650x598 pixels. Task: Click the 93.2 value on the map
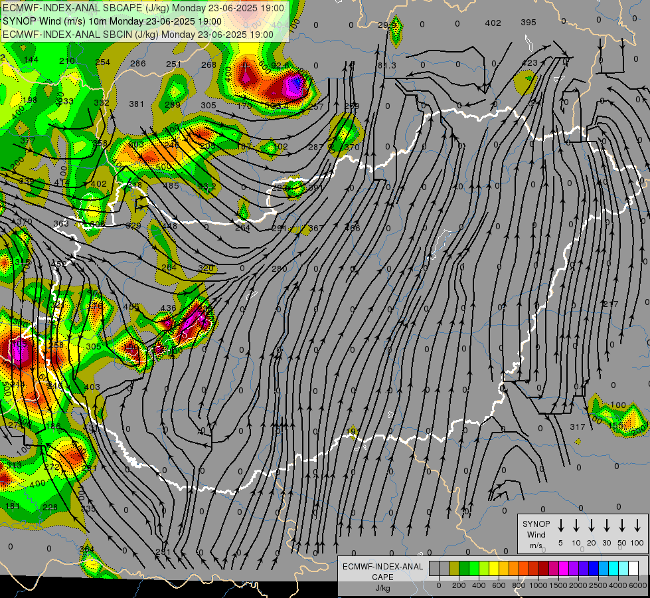click(206, 186)
